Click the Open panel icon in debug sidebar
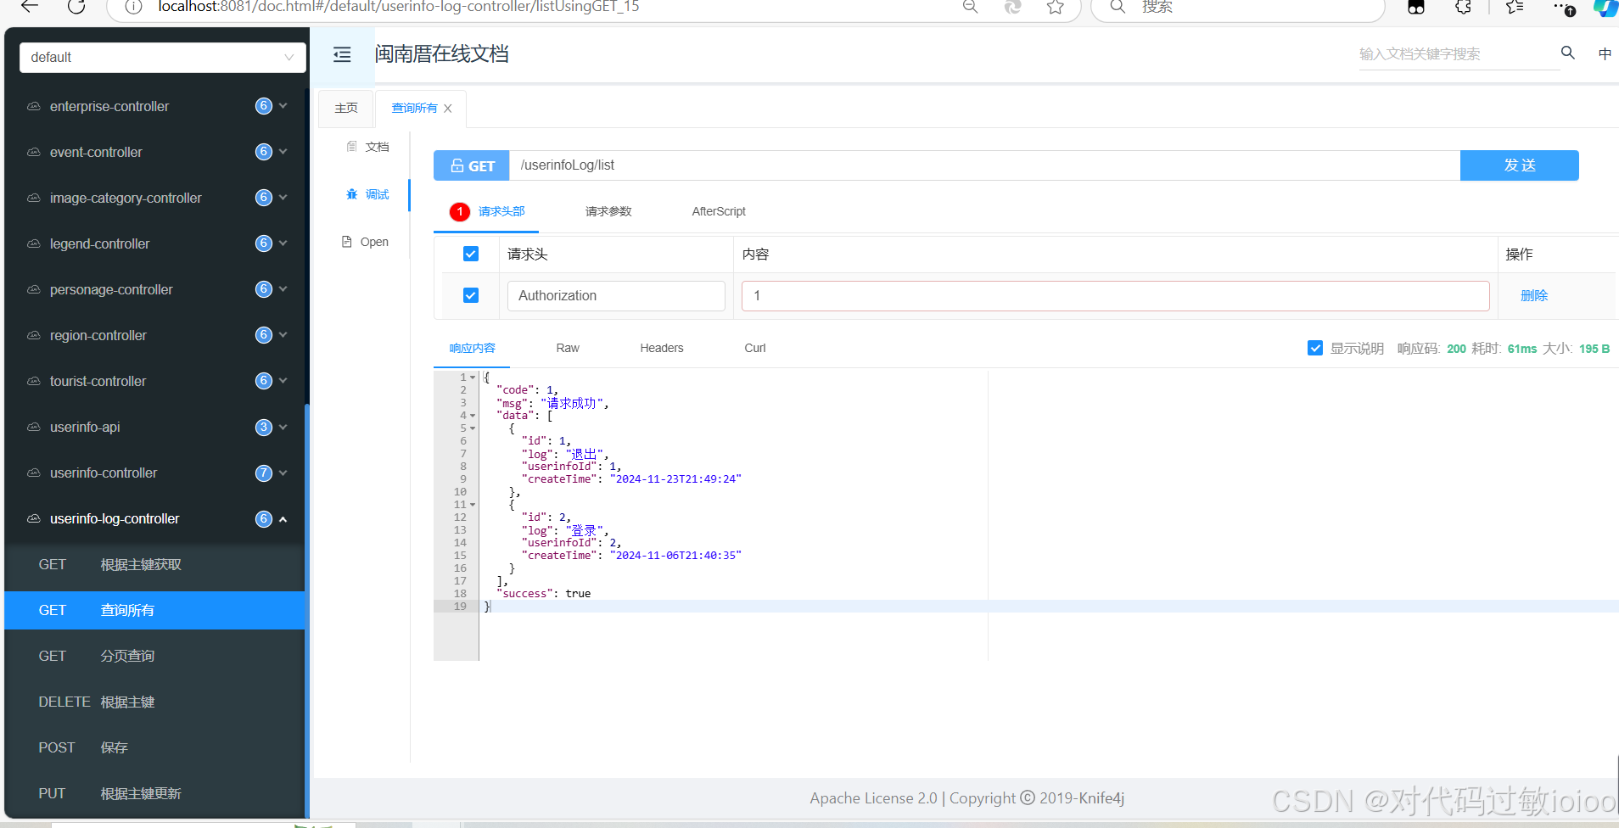The image size is (1619, 828). point(346,241)
